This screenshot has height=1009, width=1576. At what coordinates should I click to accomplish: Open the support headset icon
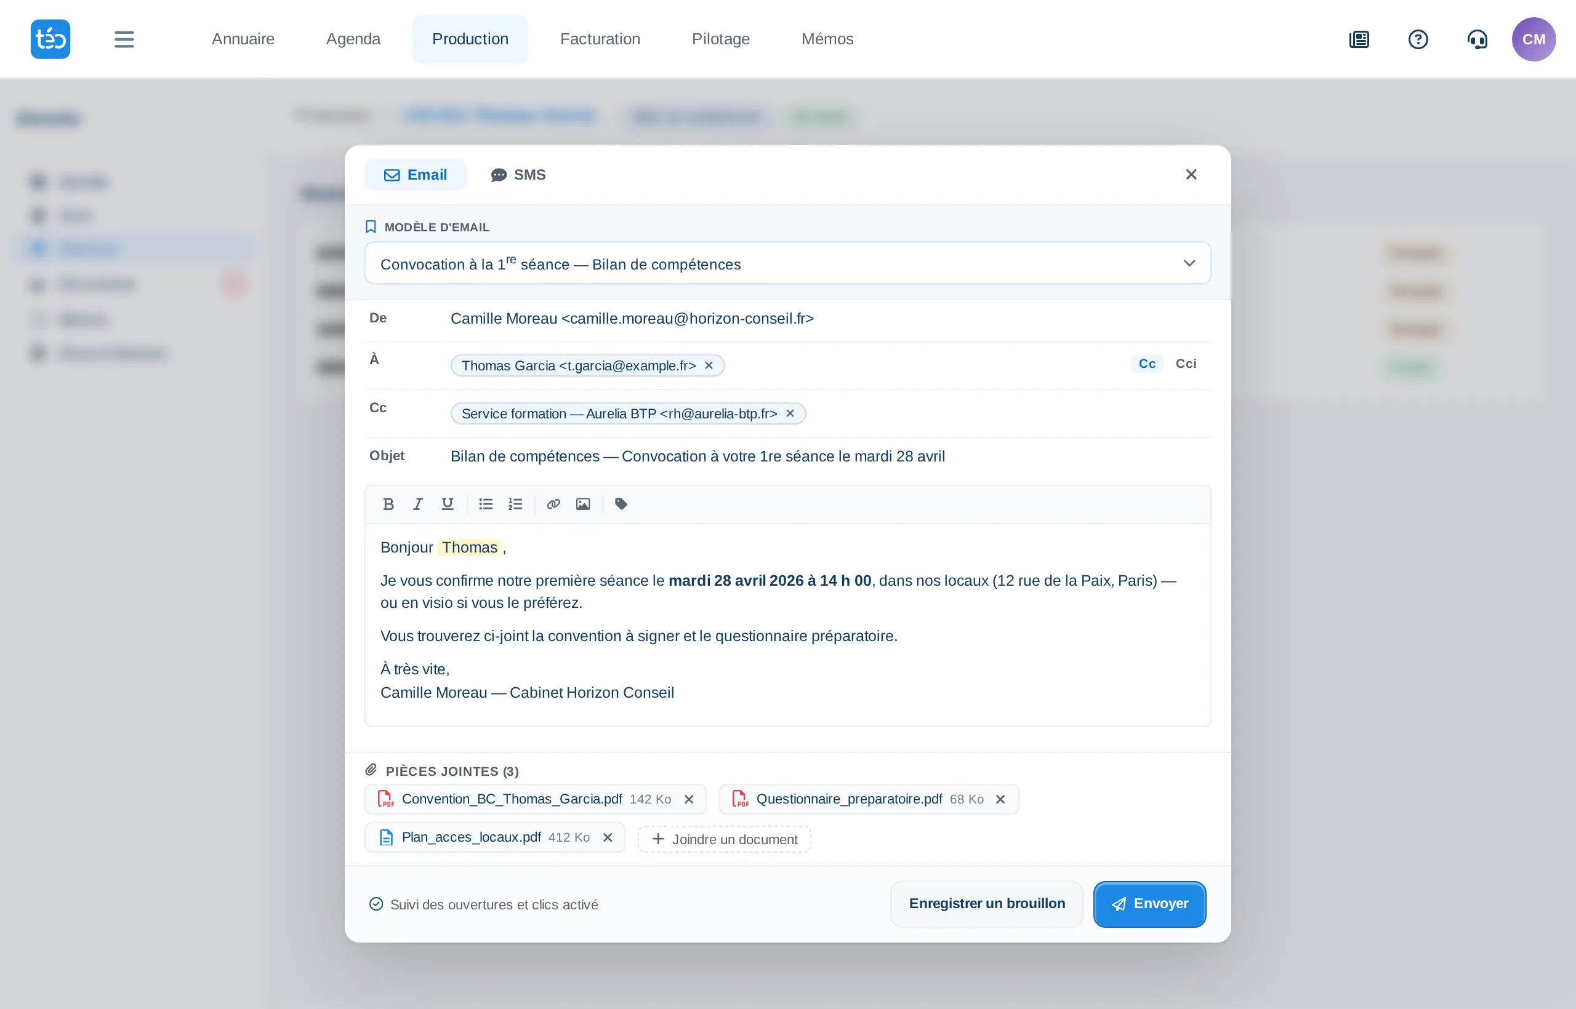[1477, 39]
